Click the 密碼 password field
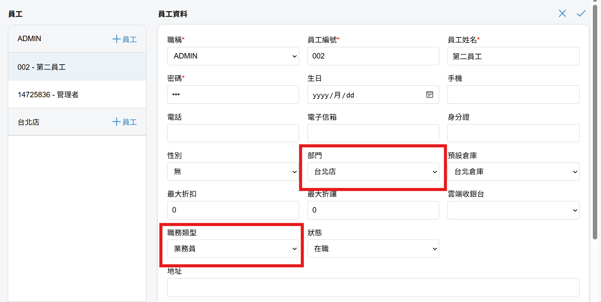 click(233, 95)
